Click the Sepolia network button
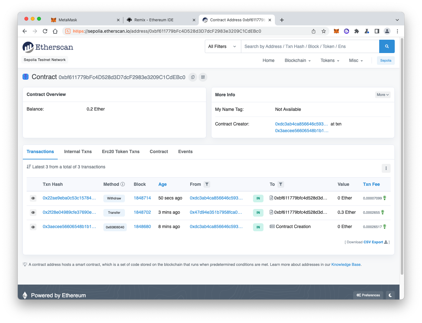Viewport: 422px width, 323px height. pyautogui.click(x=386, y=60)
